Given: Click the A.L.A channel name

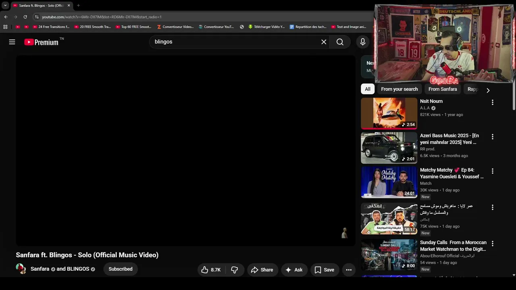Looking at the screenshot, I should tap(425, 108).
